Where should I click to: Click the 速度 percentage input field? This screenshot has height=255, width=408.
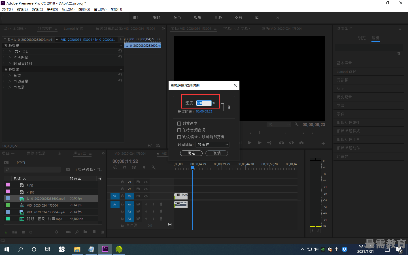[x=204, y=103]
